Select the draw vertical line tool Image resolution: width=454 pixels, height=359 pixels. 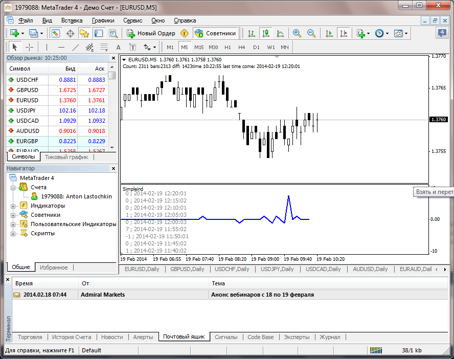pos(47,47)
